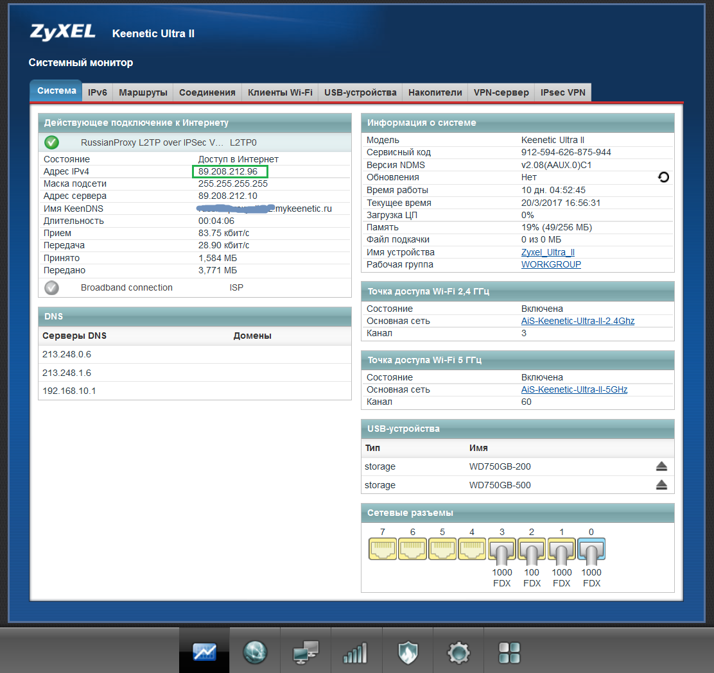The image size is (714, 673).
Task: Click the 5 GHz channel value 60
Action: [x=527, y=402]
